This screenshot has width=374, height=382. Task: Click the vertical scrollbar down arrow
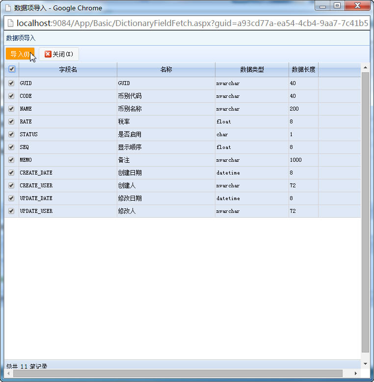click(365, 364)
